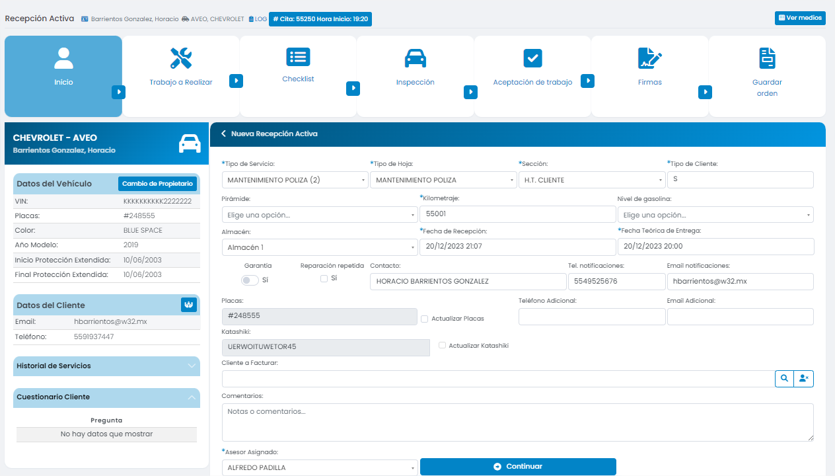Click the Contacto name field
The width and height of the screenshot is (835, 476).
[x=468, y=282]
